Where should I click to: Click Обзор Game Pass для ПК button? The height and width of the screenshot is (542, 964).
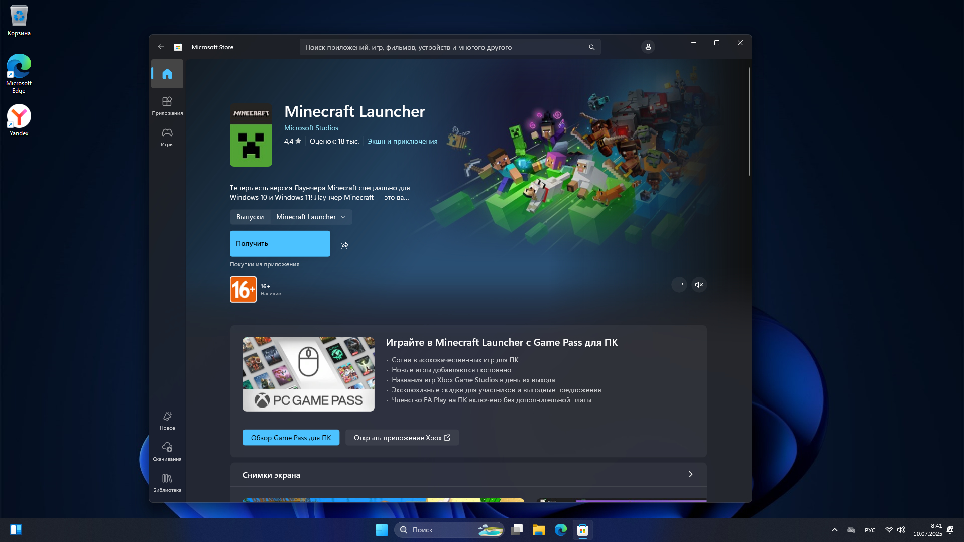pos(291,438)
